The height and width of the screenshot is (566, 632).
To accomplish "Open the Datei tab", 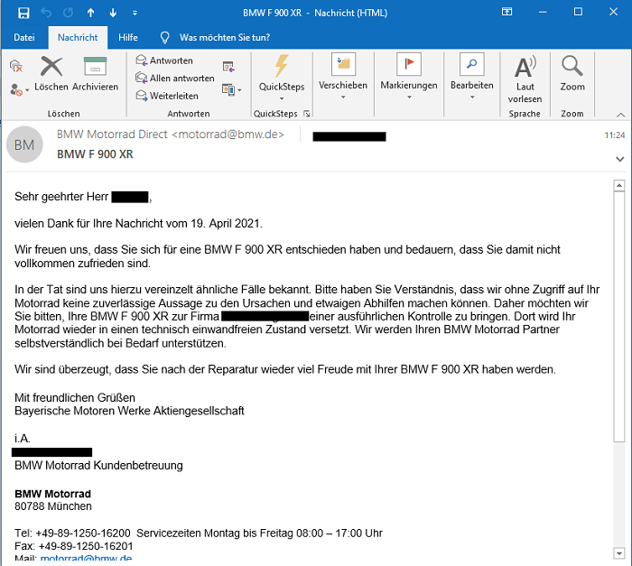I will click(x=24, y=38).
